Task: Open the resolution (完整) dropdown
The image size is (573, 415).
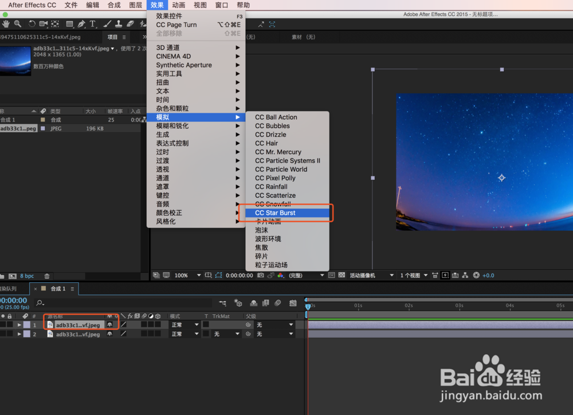Action: (306, 275)
